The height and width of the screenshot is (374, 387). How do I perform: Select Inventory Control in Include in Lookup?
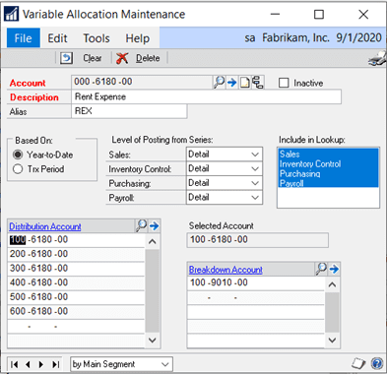(x=328, y=163)
